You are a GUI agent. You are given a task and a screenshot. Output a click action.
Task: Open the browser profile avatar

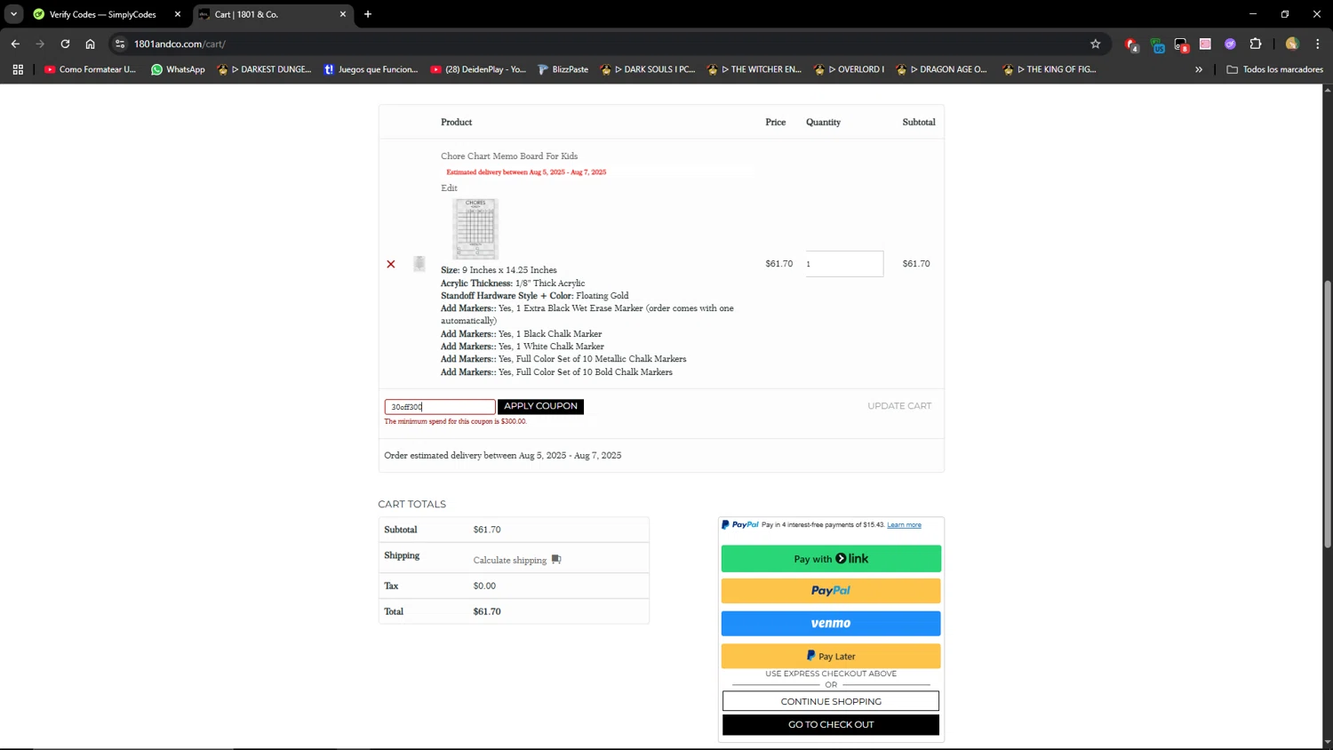coord(1292,44)
